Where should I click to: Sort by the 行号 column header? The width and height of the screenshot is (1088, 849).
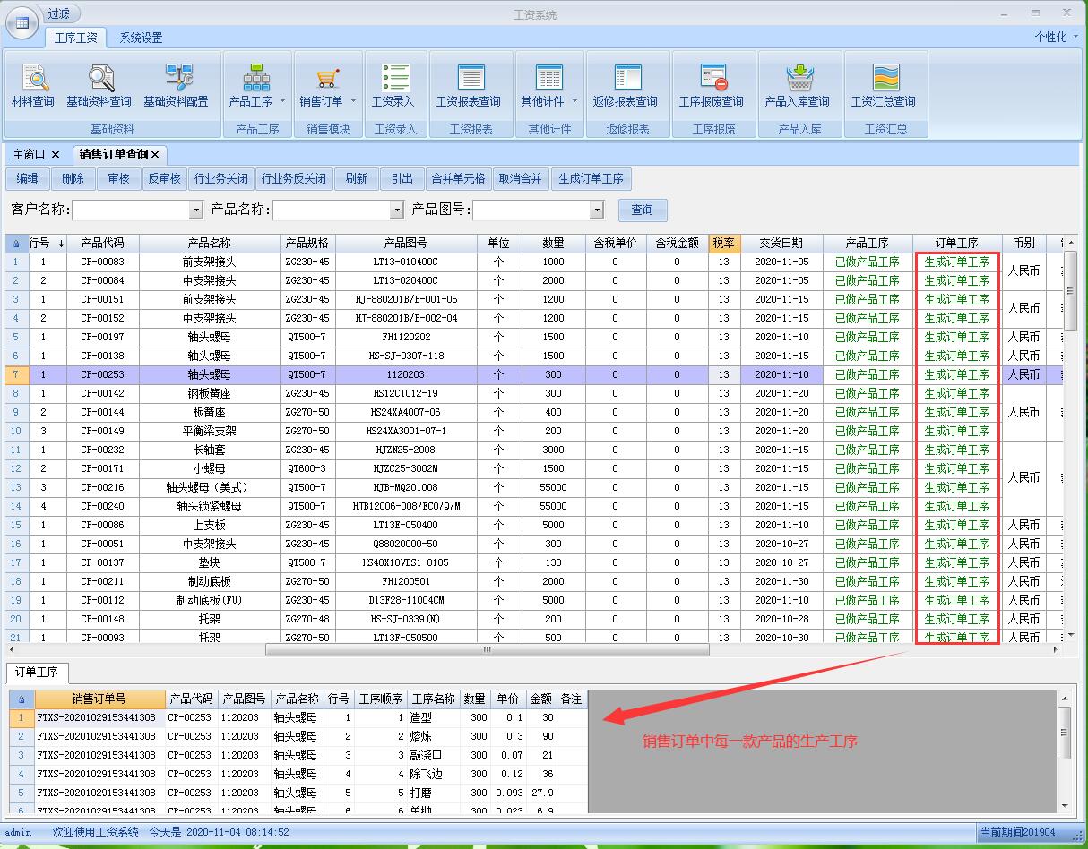coord(47,243)
